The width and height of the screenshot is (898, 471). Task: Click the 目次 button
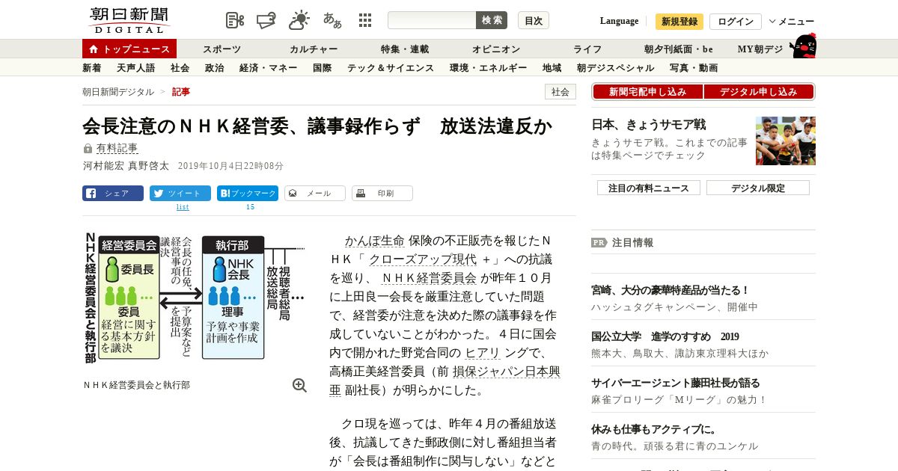(534, 20)
